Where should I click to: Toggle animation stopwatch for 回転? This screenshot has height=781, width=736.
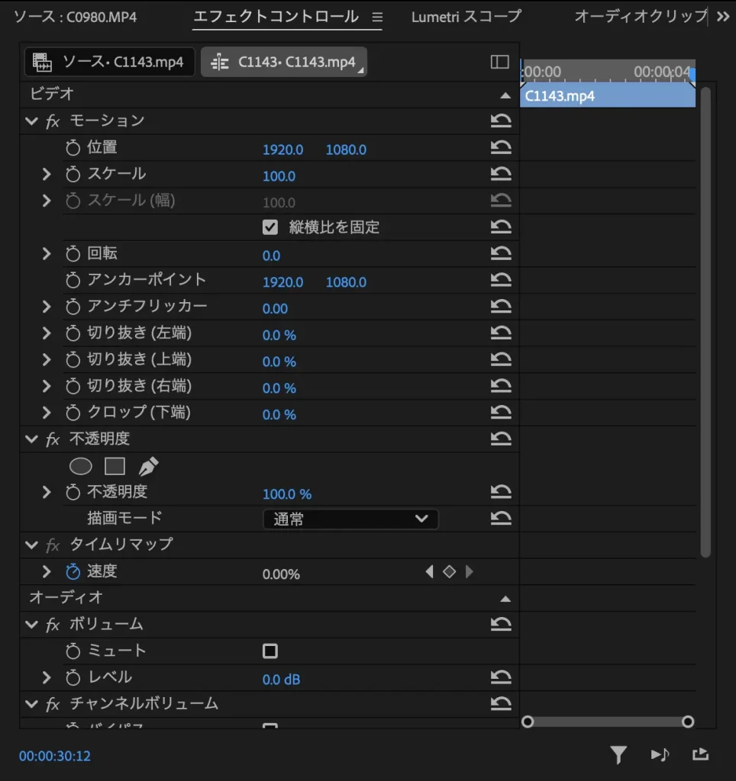pos(72,252)
